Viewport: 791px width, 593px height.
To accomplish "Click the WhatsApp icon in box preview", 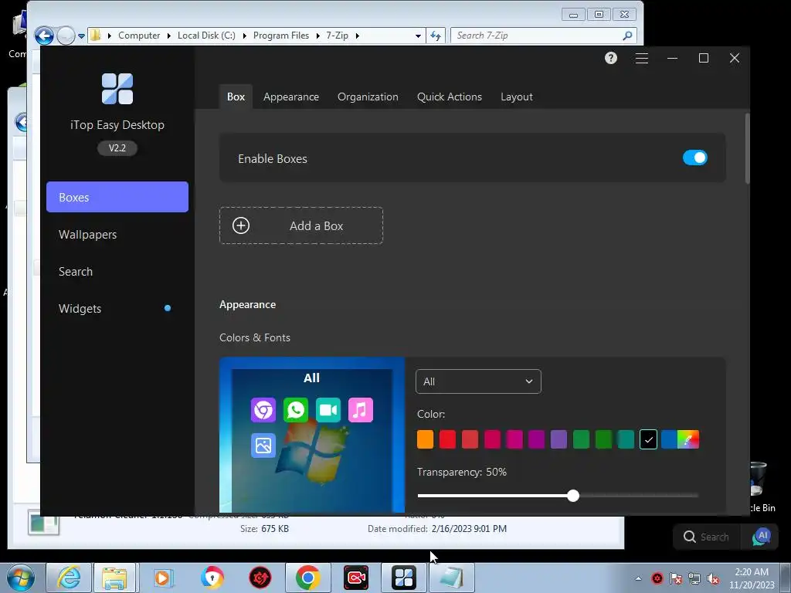I will click(296, 410).
